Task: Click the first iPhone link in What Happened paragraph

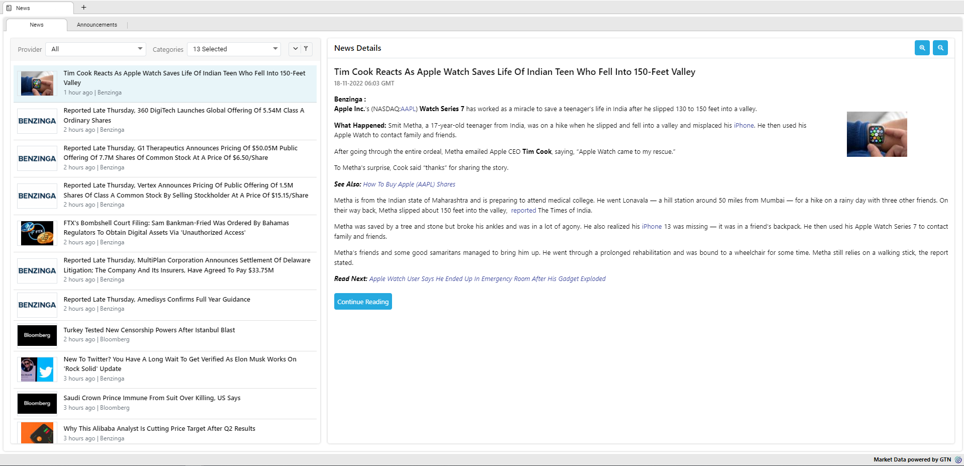Action: point(744,126)
